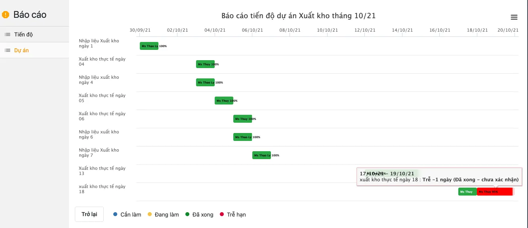Select the Dự án sidebar menu item
Viewport: 528px width, 228px height.
click(34, 50)
